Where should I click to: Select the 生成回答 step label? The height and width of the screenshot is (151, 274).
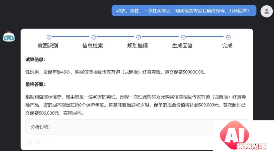(x=182, y=46)
